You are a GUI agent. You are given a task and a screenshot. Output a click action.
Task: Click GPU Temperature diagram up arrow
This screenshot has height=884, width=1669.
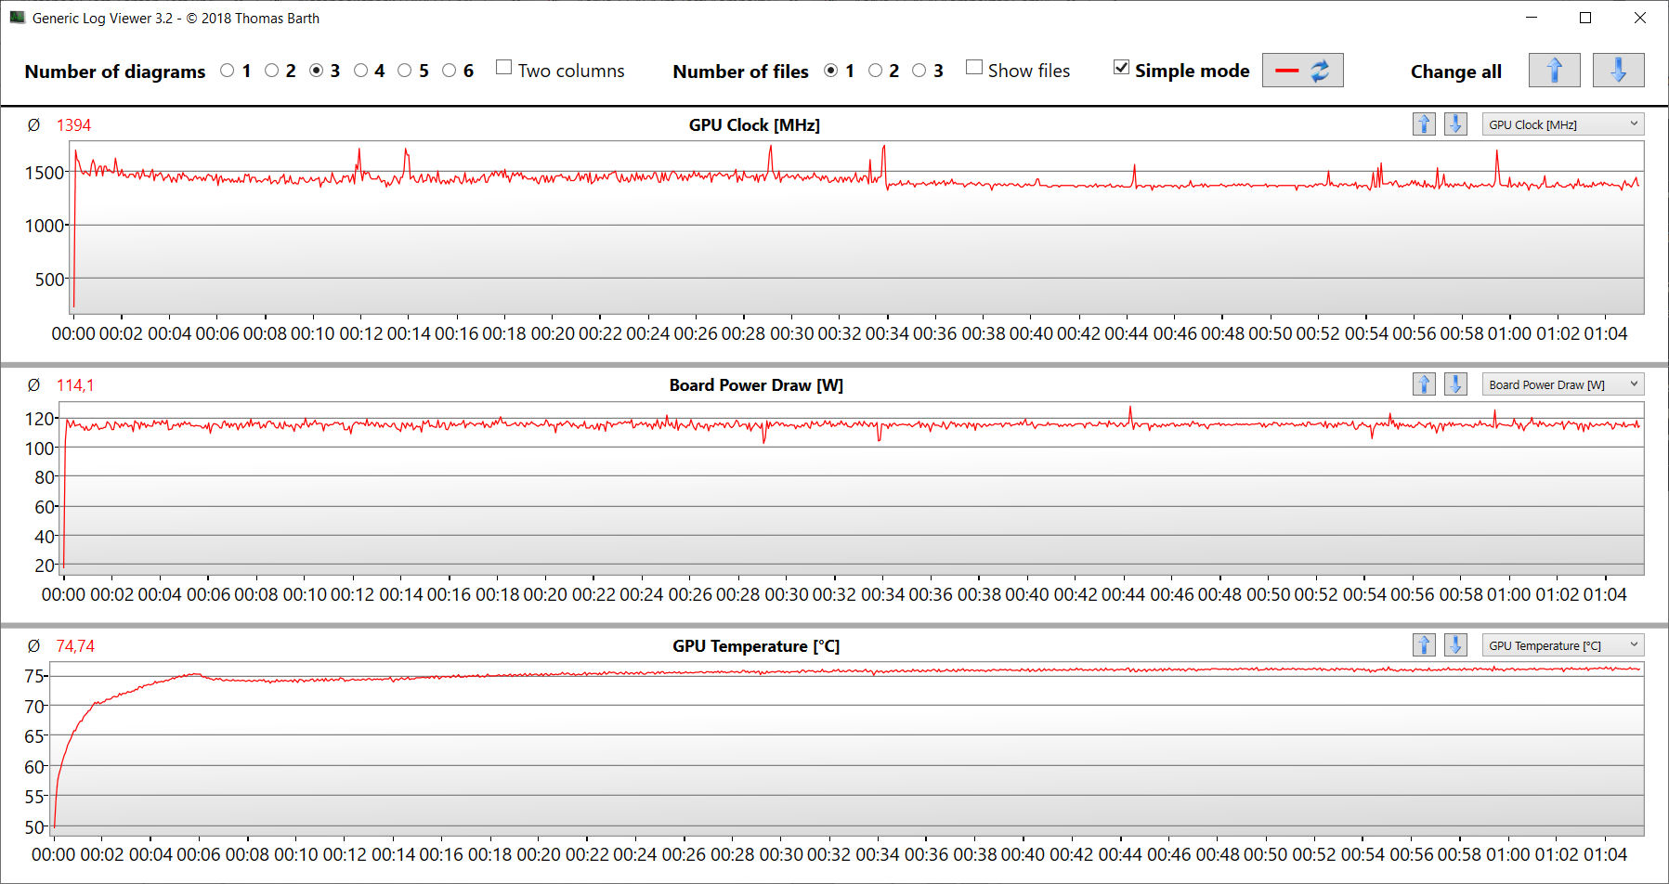click(x=1424, y=645)
